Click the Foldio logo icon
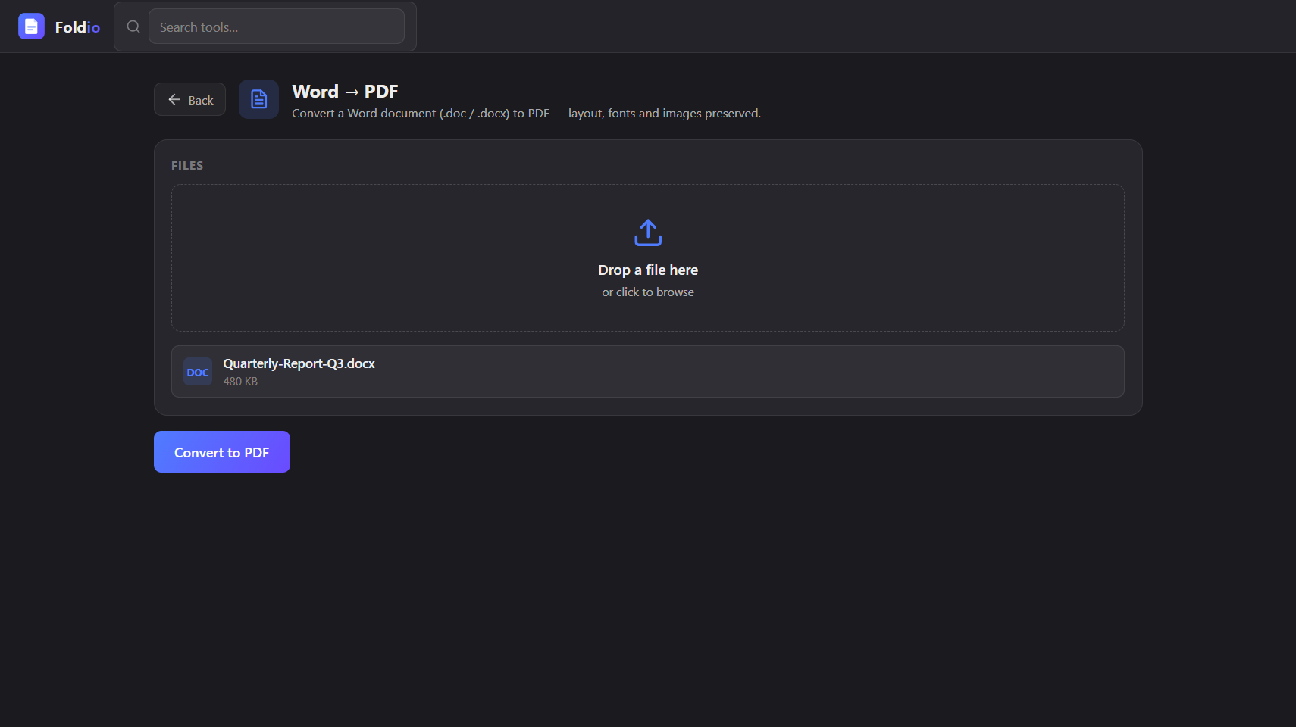 tap(31, 27)
